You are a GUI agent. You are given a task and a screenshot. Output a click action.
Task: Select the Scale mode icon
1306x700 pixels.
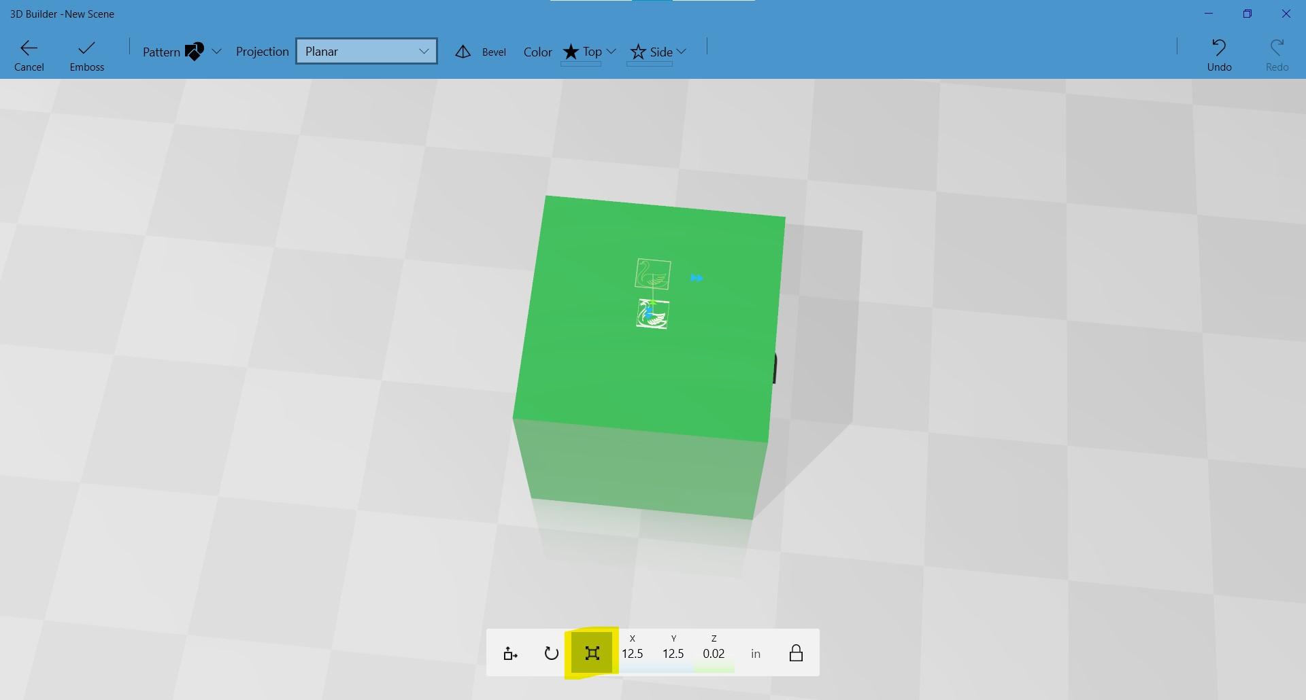click(x=592, y=653)
